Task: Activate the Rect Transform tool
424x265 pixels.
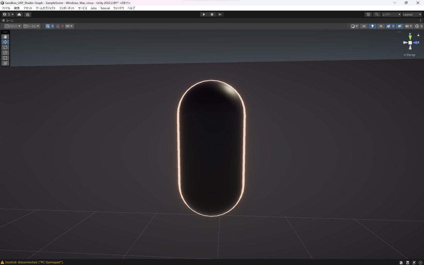Action: (5, 58)
